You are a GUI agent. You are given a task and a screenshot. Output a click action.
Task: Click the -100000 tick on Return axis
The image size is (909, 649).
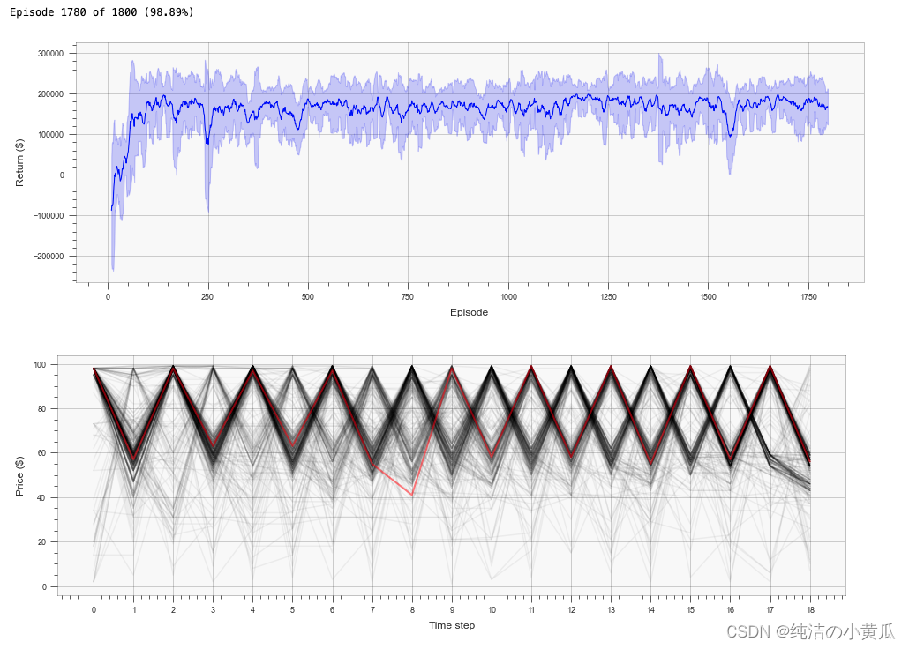click(49, 215)
